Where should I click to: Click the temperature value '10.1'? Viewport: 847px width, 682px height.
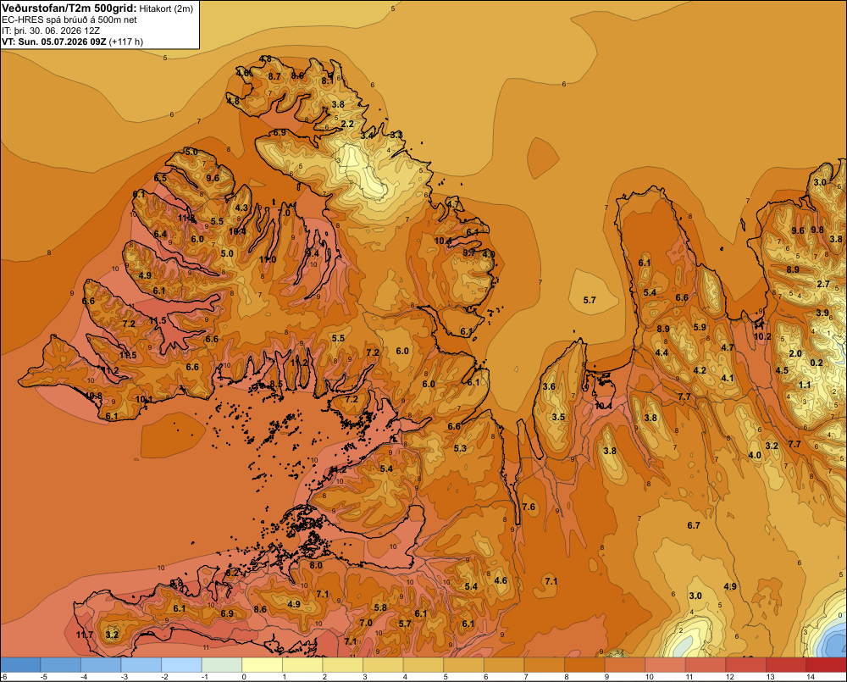click(x=144, y=399)
